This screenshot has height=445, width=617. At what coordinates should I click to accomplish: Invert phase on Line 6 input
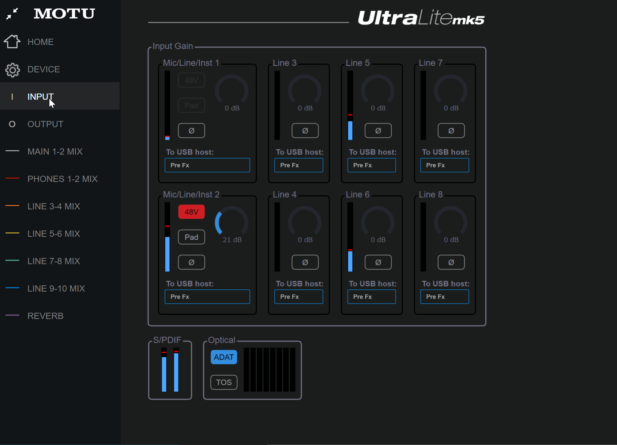click(x=378, y=262)
